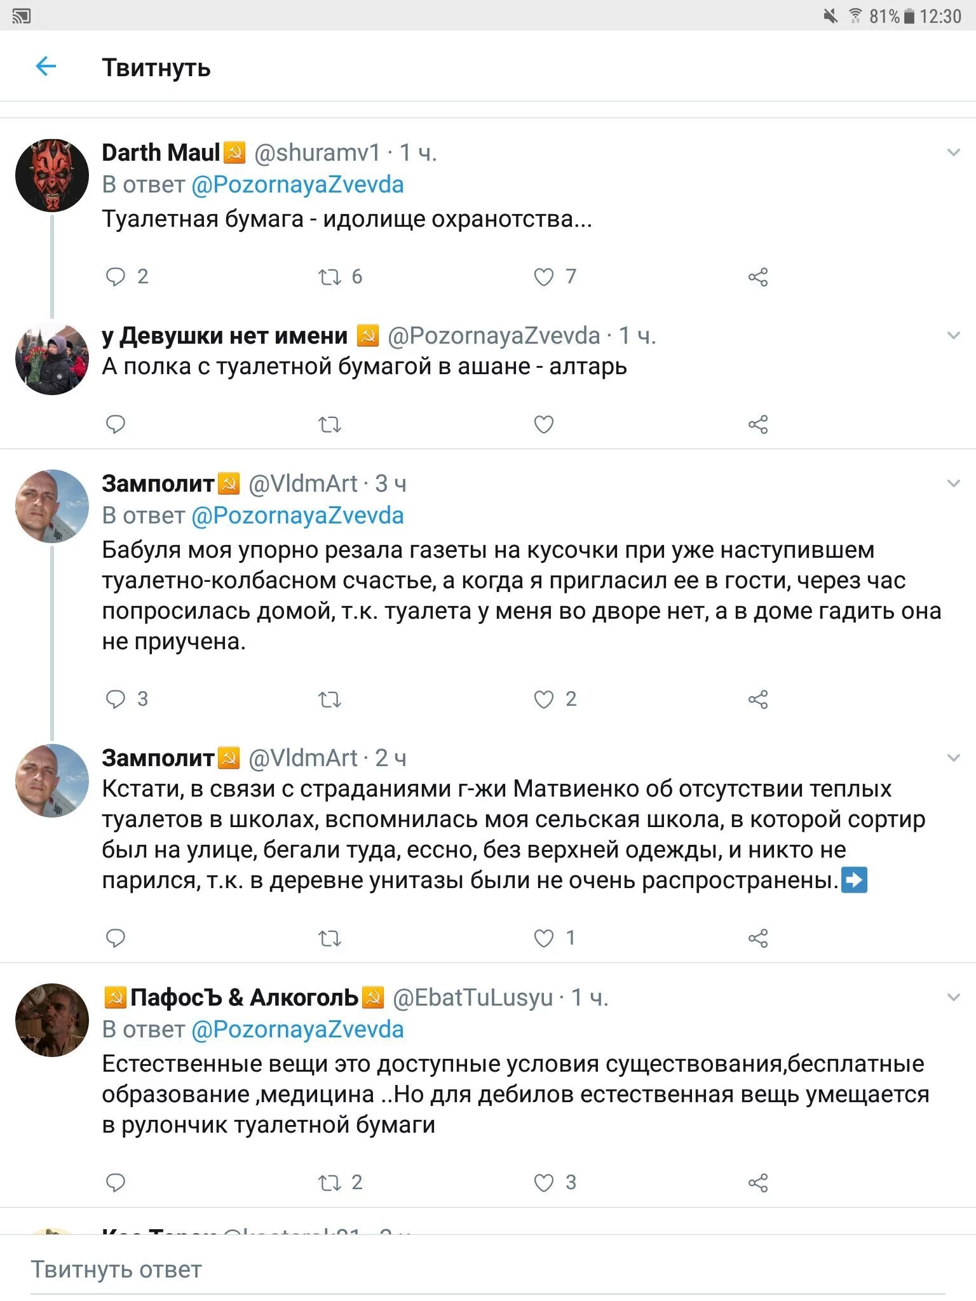Image resolution: width=976 pixels, height=1301 pixels.
Task: Open Darth Maul's profile avatar
Action: [x=52, y=175]
